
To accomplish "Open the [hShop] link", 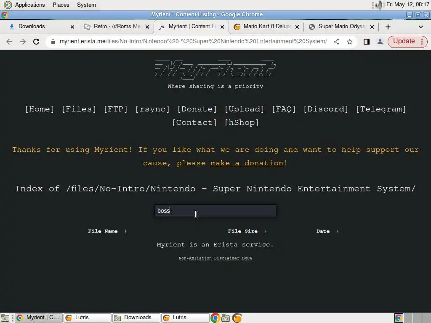I will [242, 122].
